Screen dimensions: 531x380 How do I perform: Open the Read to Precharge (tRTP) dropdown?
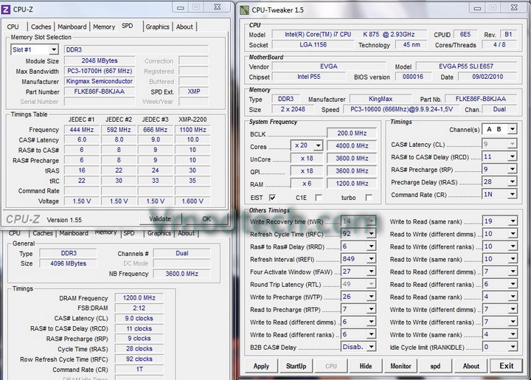click(372, 309)
